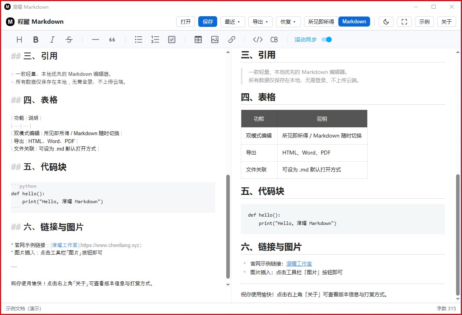Apply italic formatting

[x=52, y=40]
